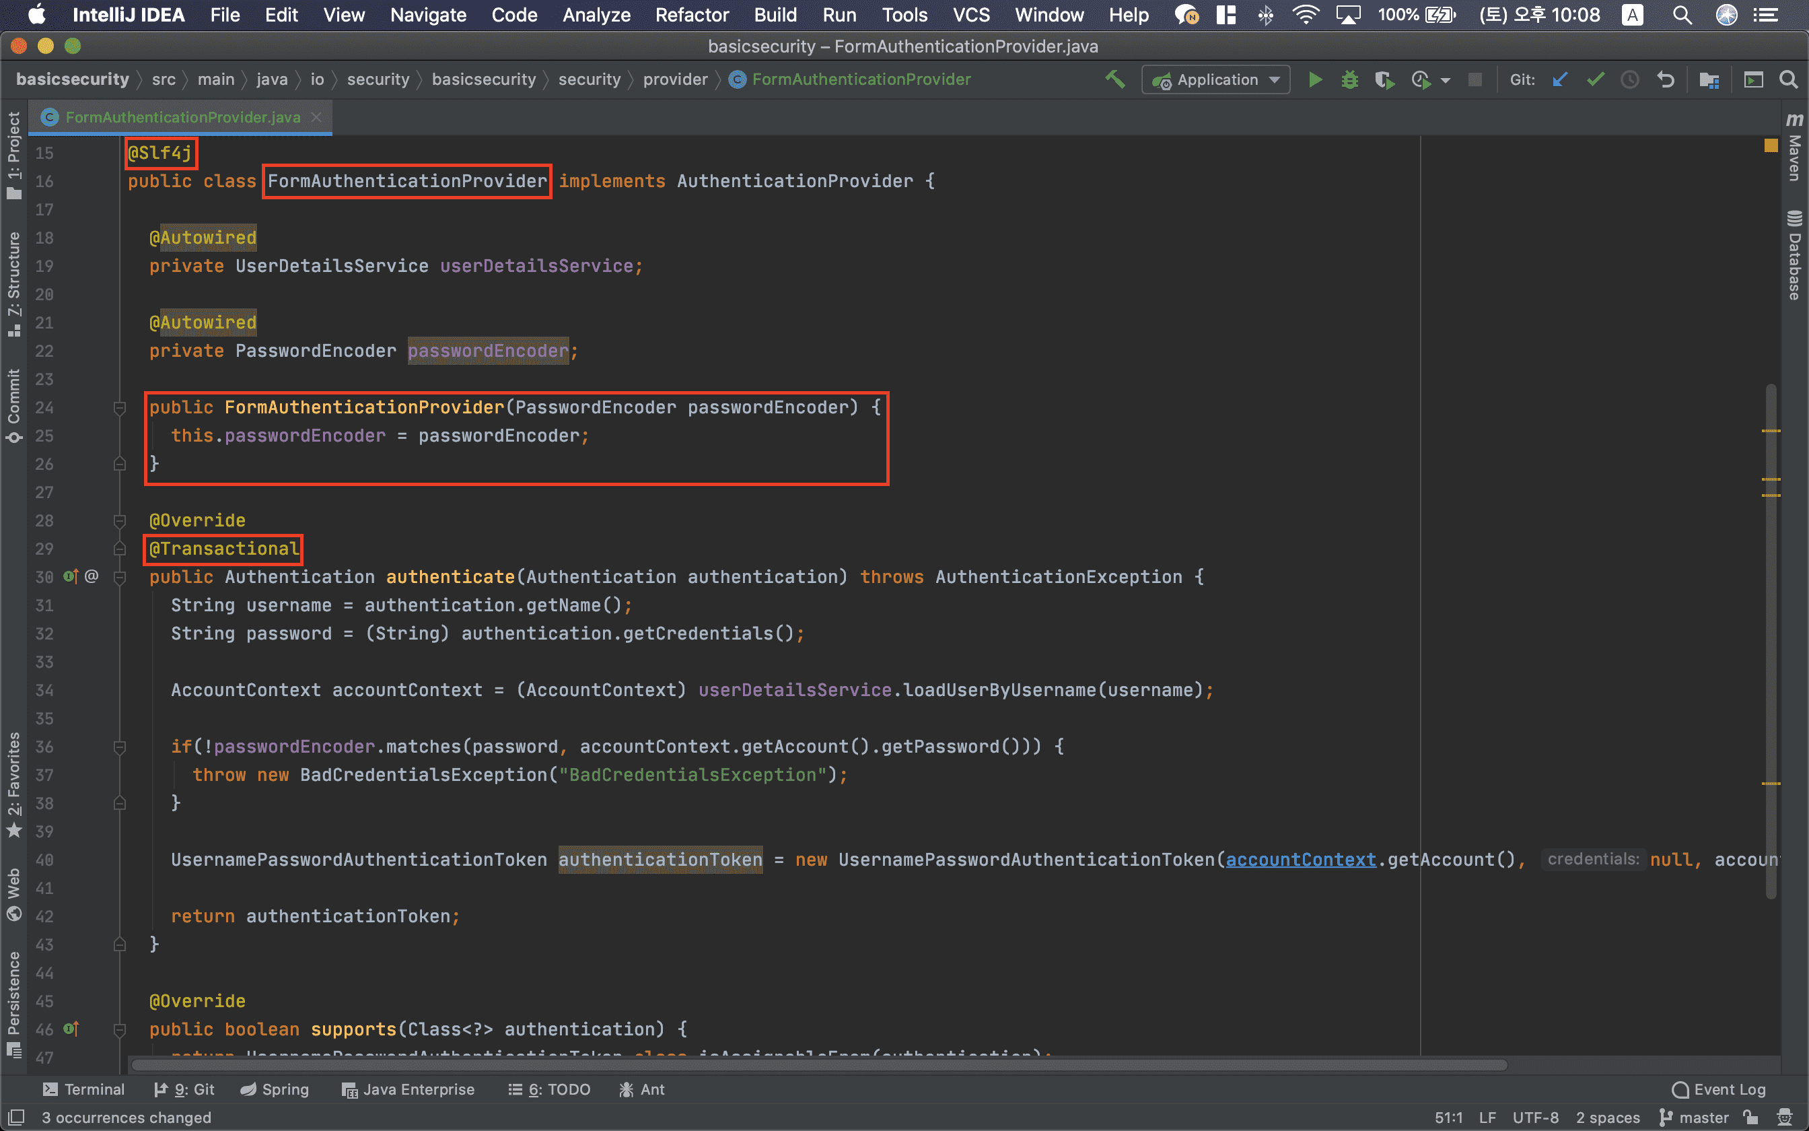Change the 2 spaces indent setting
Image resolution: width=1809 pixels, height=1131 pixels.
[x=1608, y=1117]
